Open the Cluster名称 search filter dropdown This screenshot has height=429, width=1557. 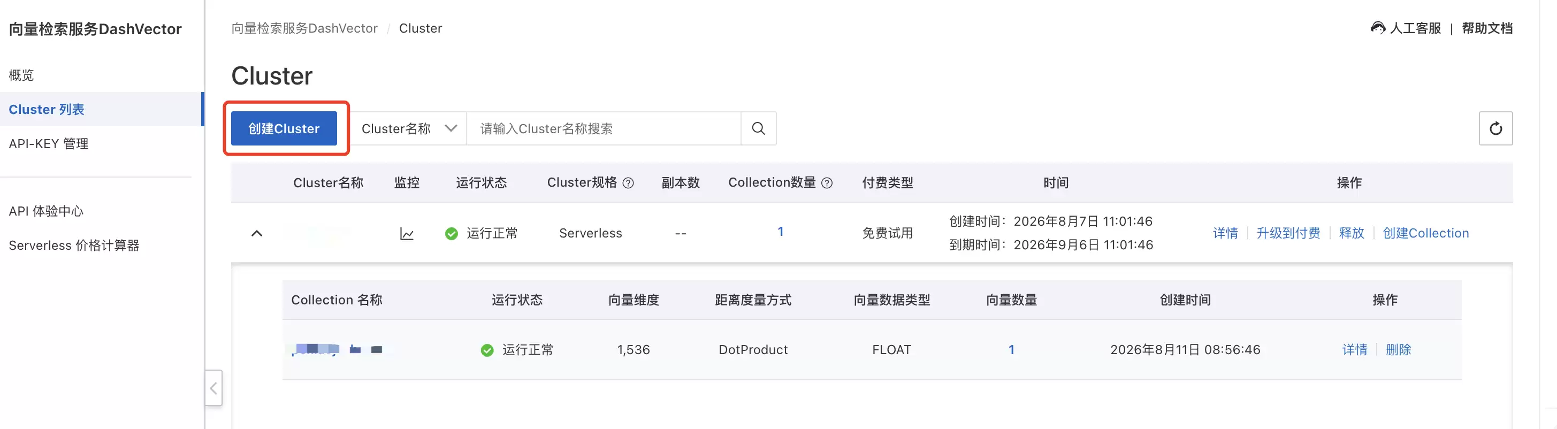click(409, 128)
